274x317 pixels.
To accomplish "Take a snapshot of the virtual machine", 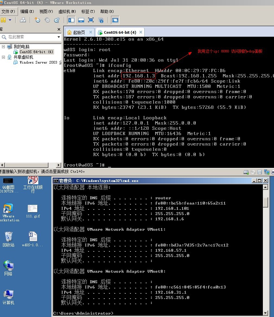I will tap(37, 20).
